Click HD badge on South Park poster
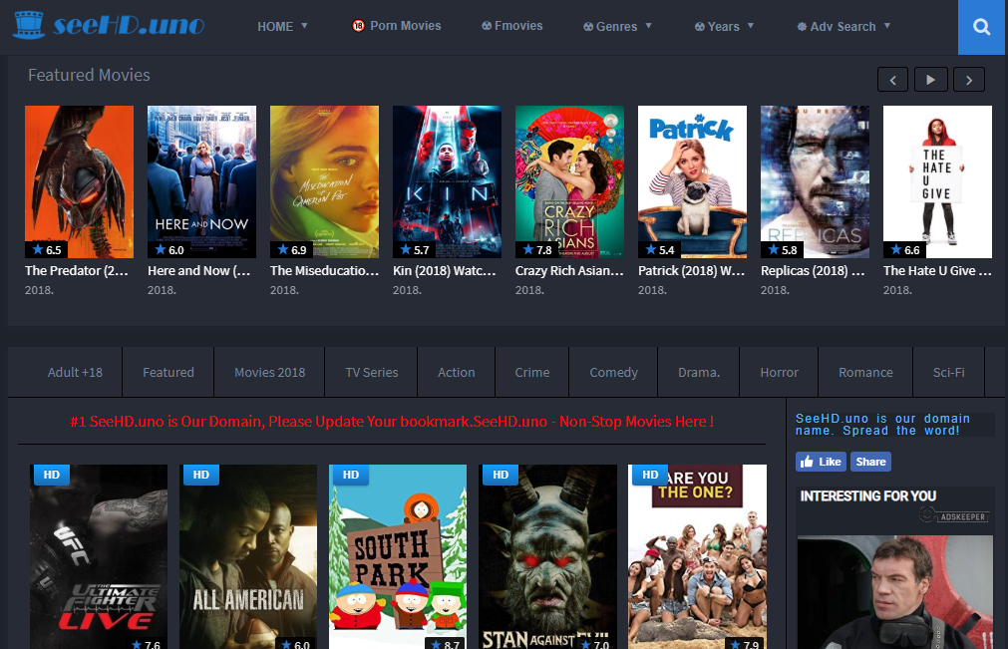 click(351, 475)
